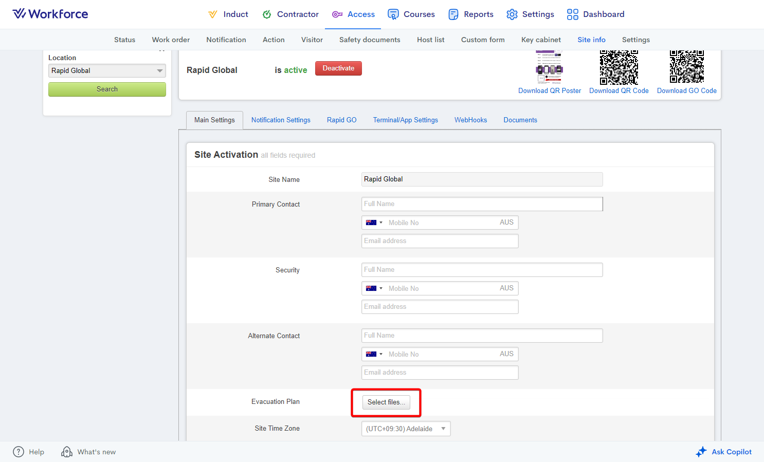Click Download QR Poster link
Image resolution: width=764 pixels, height=462 pixels.
tap(550, 90)
